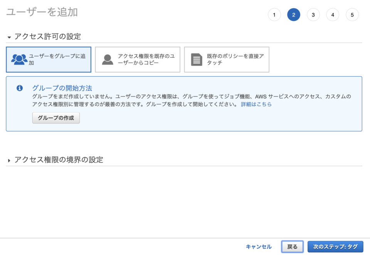Screen dimensions: 370x255
Task: Select 既存のポリシーを直接アタッチ option
Action: (x=227, y=59)
